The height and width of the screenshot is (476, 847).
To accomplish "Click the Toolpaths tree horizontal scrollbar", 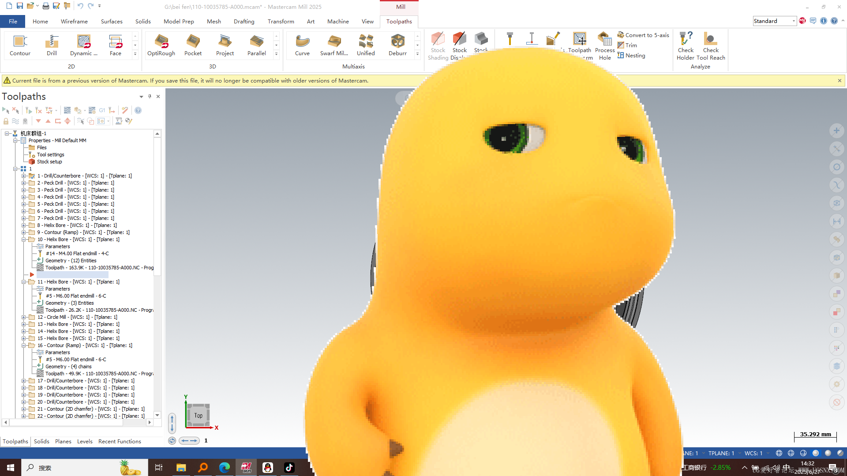I will (78, 422).
